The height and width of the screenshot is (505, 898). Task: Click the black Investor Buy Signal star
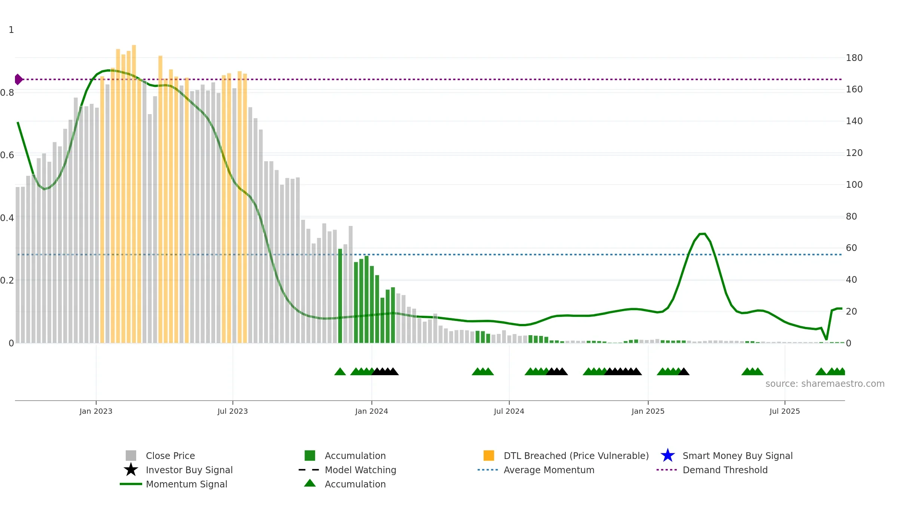point(131,469)
